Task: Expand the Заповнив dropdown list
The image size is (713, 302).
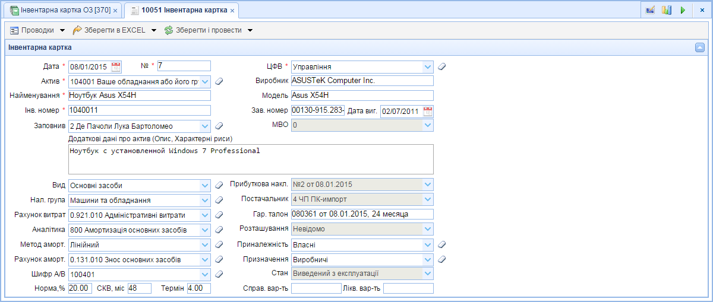Action: [x=205, y=126]
